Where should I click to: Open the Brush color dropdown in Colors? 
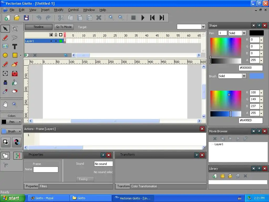point(20,131)
